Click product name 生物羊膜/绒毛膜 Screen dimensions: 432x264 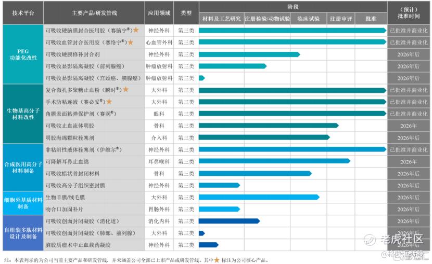pos(65,197)
